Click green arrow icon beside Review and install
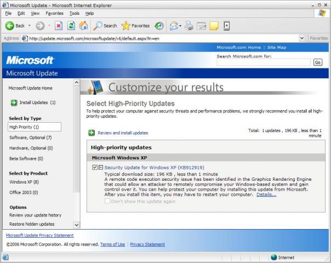The width and height of the screenshot is (331, 263). tap(92, 133)
